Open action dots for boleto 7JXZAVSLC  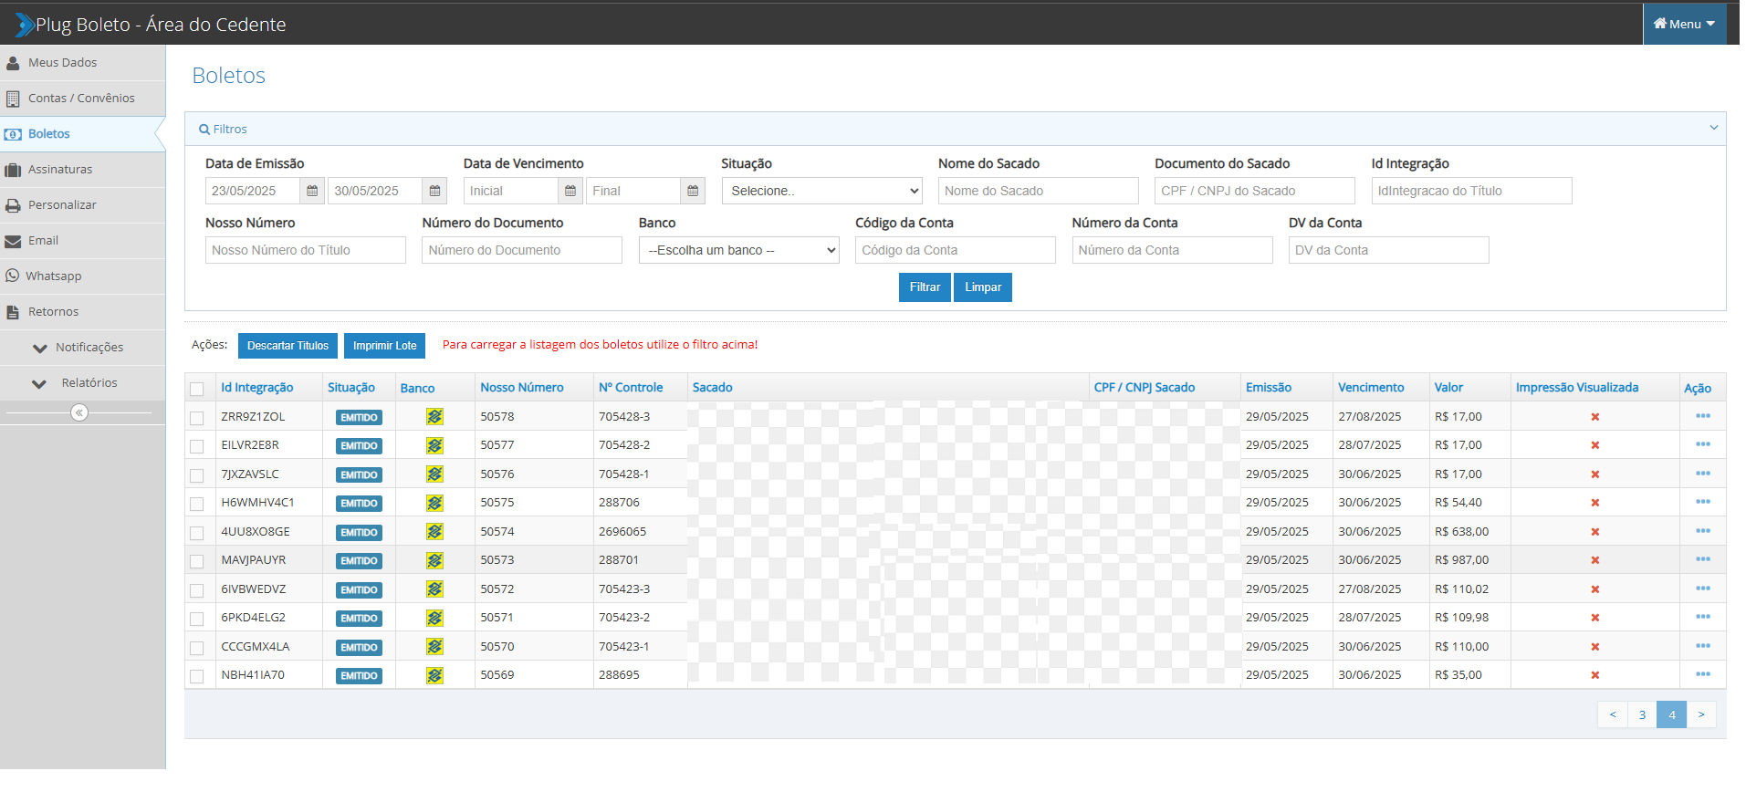click(1703, 474)
